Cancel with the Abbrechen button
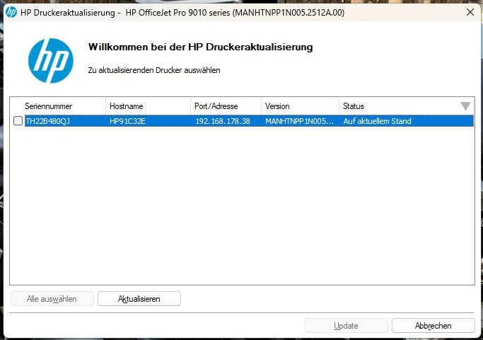The image size is (483, 340). pyautogui.click(x=433, y=326)
